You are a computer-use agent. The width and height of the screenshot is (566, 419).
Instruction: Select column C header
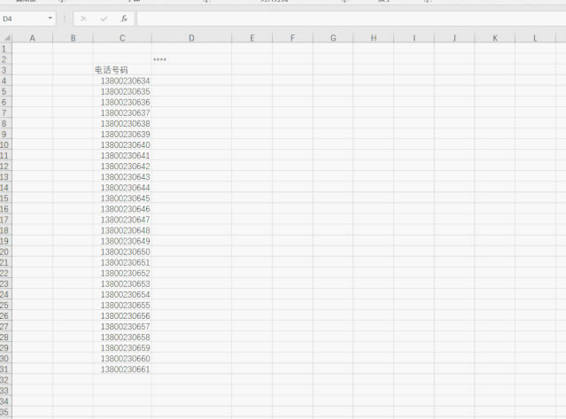tap(122, 38)
